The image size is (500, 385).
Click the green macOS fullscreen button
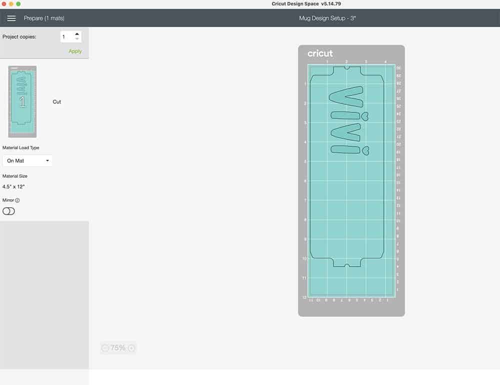18,4
